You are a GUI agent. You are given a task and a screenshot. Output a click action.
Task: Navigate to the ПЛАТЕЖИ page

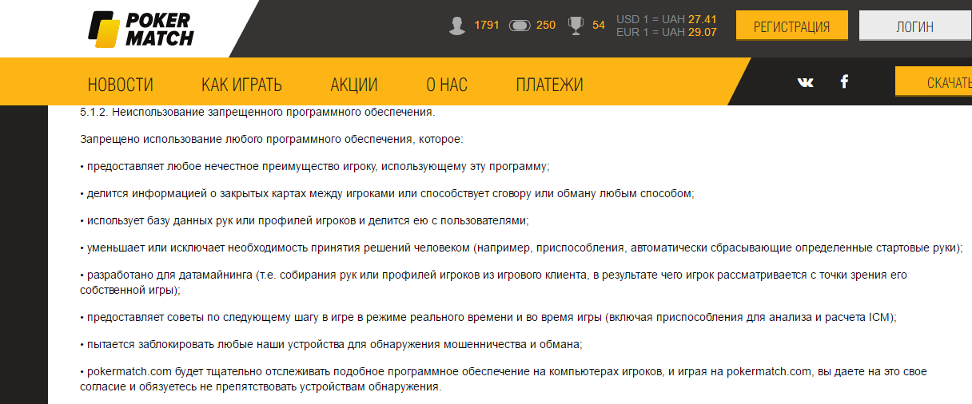coord(549,85)
